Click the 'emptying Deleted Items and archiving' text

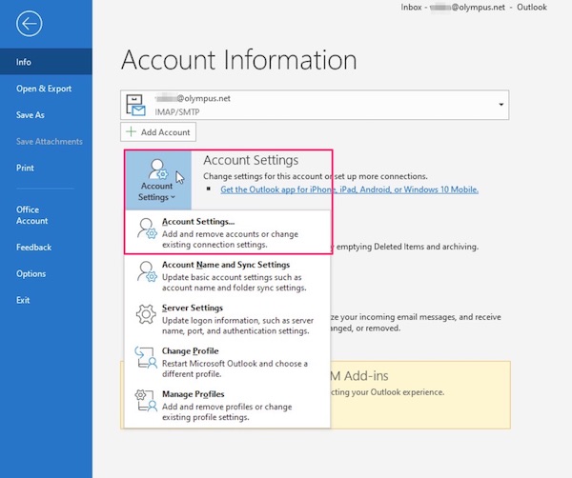[407, 247]
